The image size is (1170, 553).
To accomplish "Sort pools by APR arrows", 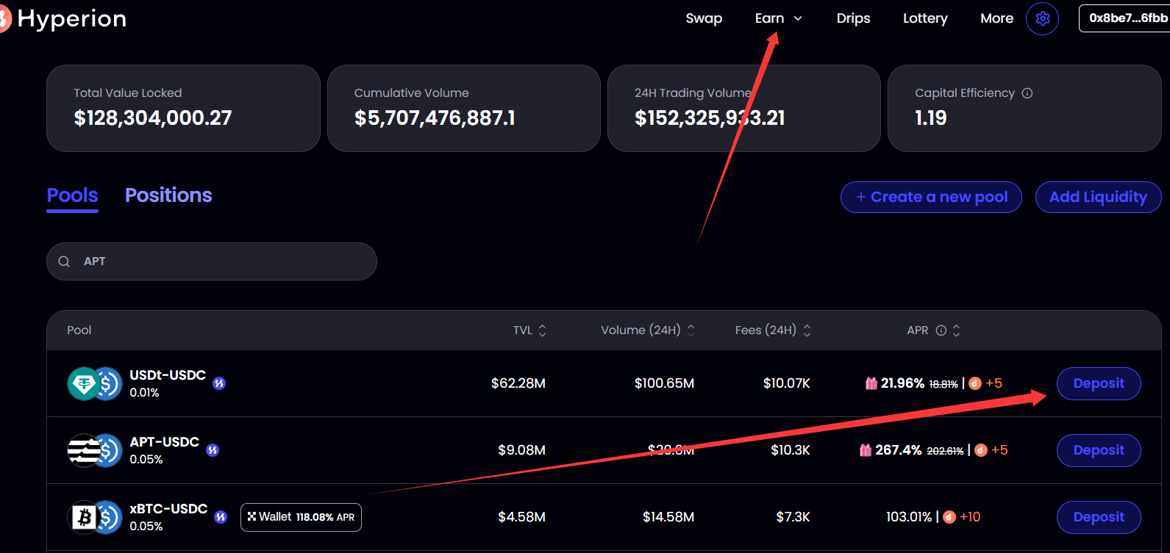I will coord(956,330).
